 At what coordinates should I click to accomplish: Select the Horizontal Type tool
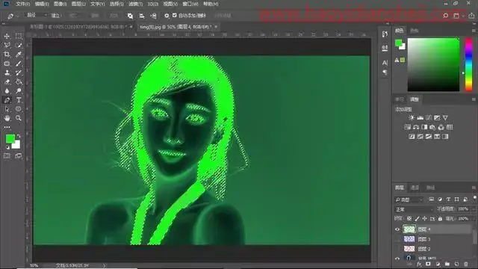click(x=19, y=100)
